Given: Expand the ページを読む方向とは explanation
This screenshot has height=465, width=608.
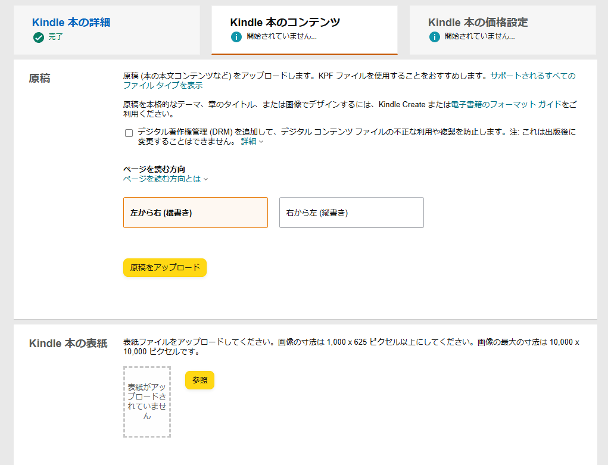Looking at the screenshot, I should point(162,179).
